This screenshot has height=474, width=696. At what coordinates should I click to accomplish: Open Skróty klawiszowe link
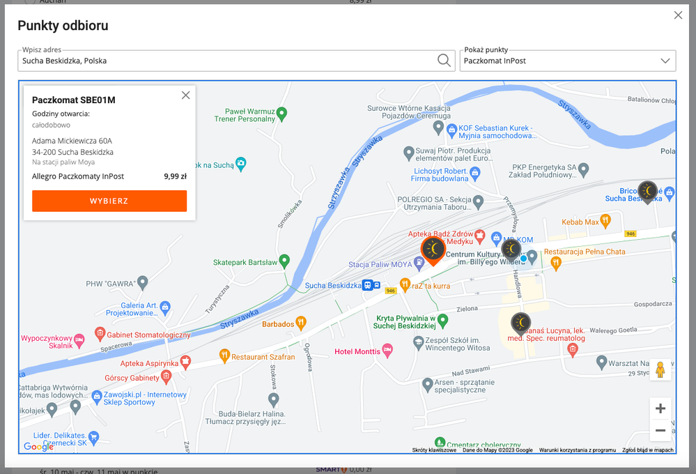click(433, 450)
